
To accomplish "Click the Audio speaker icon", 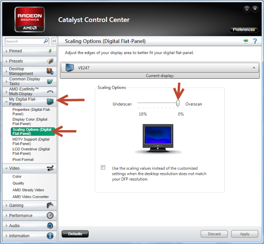I will (50, 225).
